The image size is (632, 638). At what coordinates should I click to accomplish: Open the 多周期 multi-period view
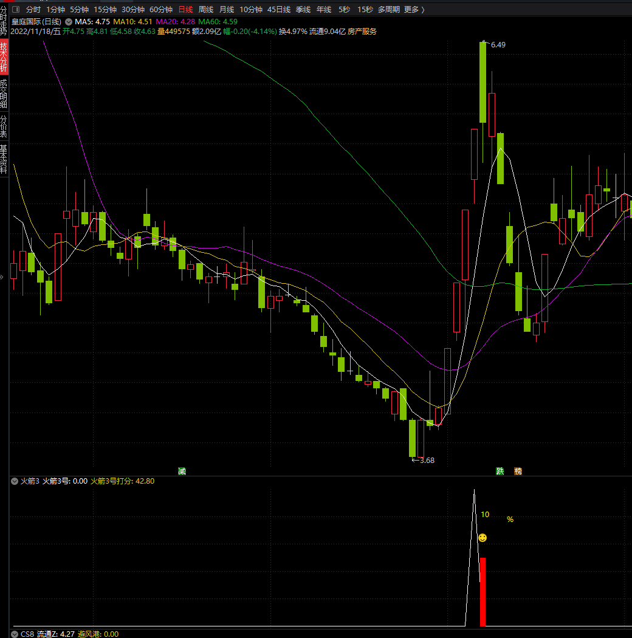click(389, 9)
